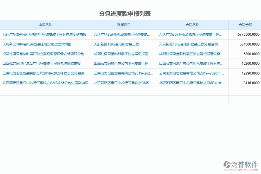Open project 山西弘文房地产总公司电气安装工程
This screenshot has width=261, height=174.
point(123,64)
